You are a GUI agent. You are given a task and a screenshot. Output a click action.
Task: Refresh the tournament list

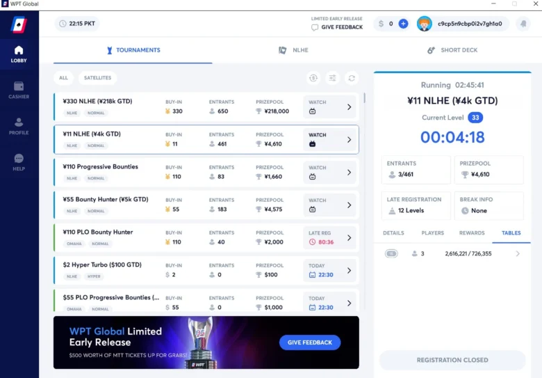click(x=352, y=78)
